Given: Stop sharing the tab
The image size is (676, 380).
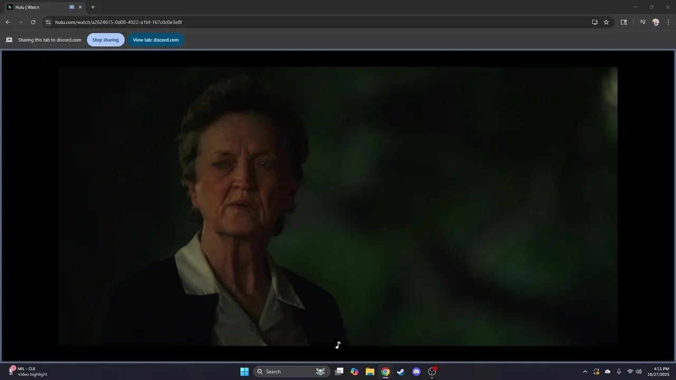Looking at the screenshot, I should pos(106,40).
